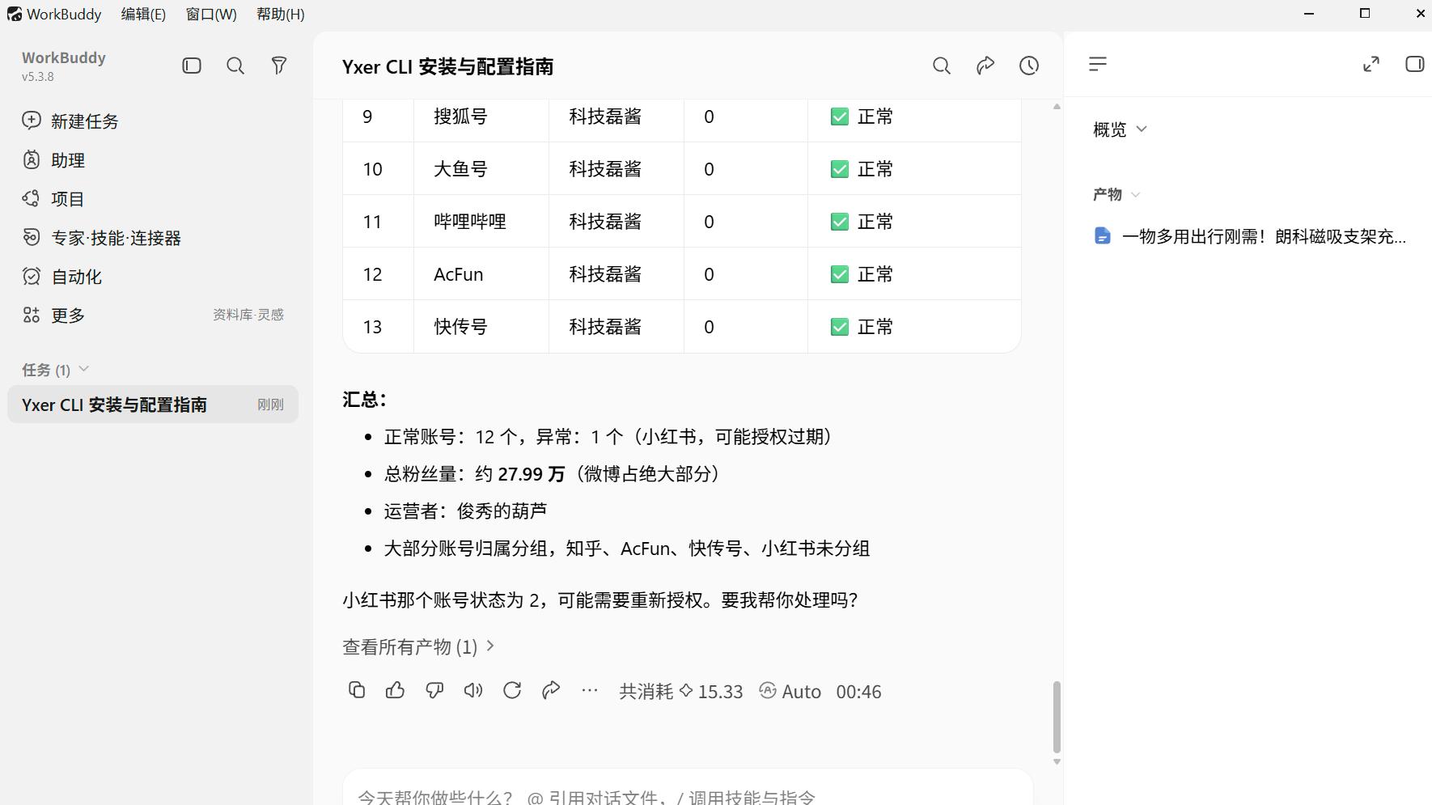Expand the right panel to fullscreen

(x=1371, y=64)
